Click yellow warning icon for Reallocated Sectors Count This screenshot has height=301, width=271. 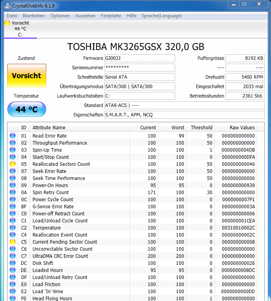pos(13,164)
